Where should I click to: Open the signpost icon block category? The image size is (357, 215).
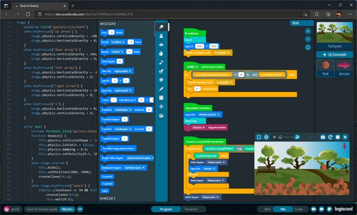click(x=161, y=80)
